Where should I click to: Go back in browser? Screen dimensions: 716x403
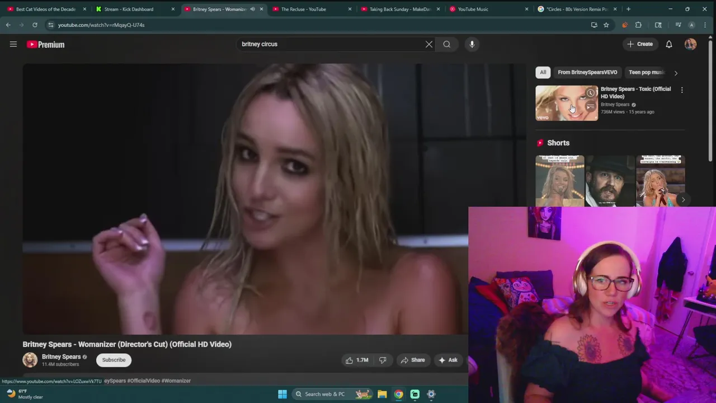(x=8, y=25)
